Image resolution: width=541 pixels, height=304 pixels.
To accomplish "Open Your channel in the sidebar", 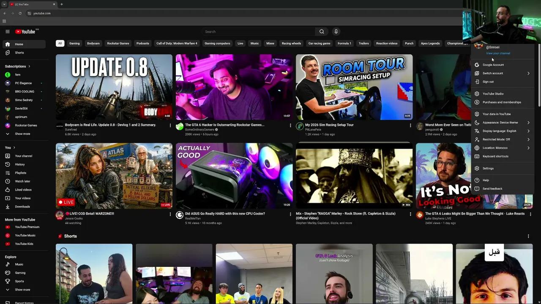I will click(x=25, y=156).
